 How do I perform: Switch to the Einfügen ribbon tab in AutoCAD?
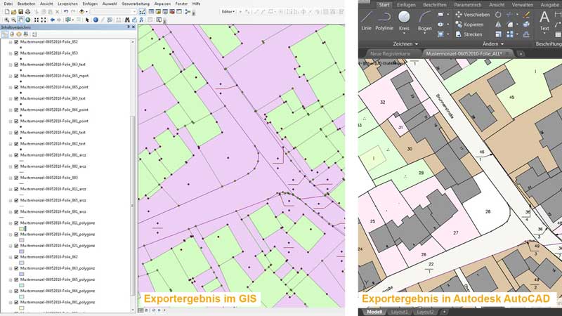point(406,5)
